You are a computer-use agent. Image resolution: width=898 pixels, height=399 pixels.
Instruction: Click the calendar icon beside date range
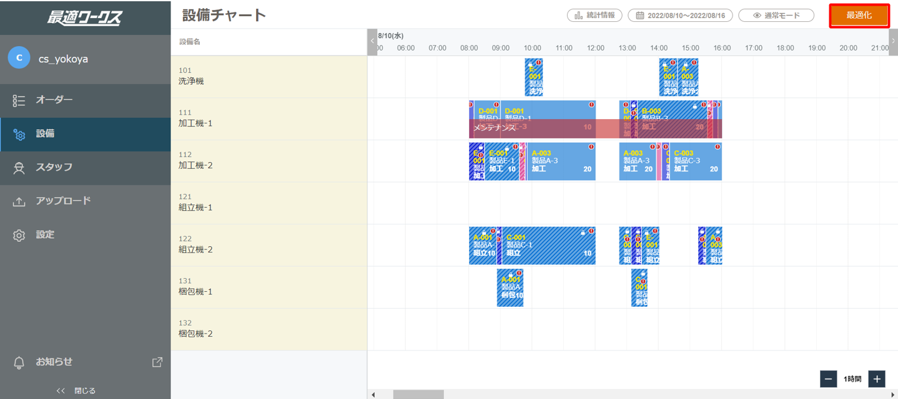[x=639, y=16]
